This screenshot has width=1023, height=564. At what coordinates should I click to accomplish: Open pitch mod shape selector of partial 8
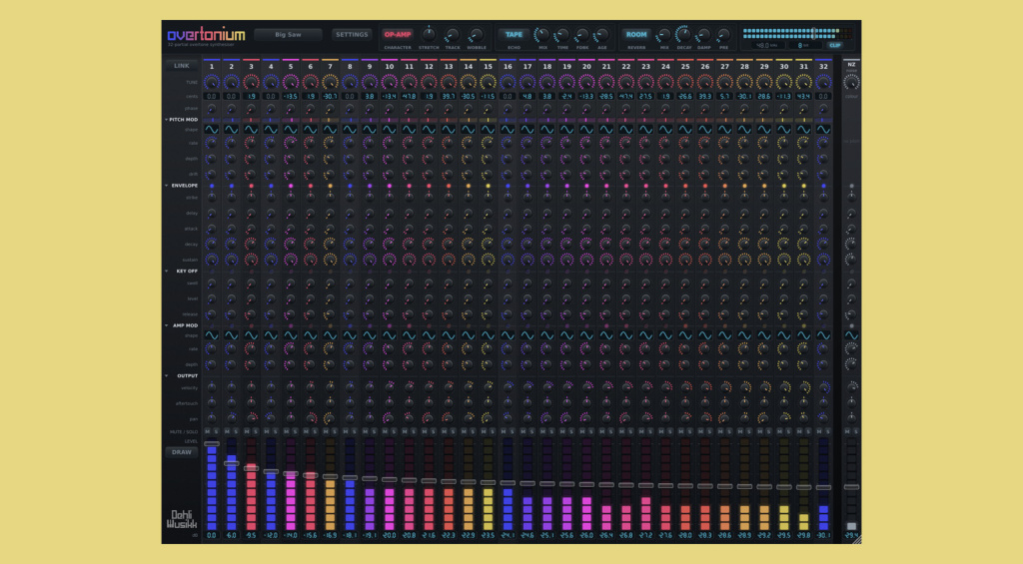click(x=350, y=130)
